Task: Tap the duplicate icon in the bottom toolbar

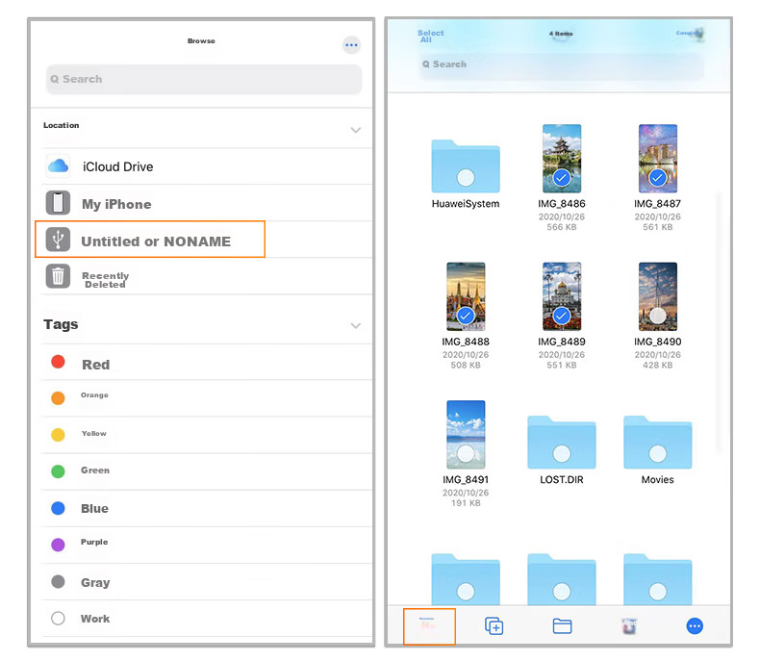Action: click(494, 625)
